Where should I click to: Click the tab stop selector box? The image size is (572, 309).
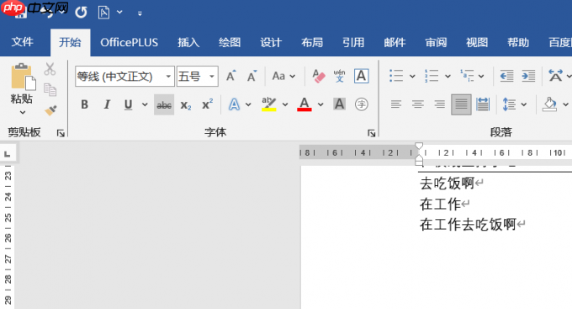[8, 154]
